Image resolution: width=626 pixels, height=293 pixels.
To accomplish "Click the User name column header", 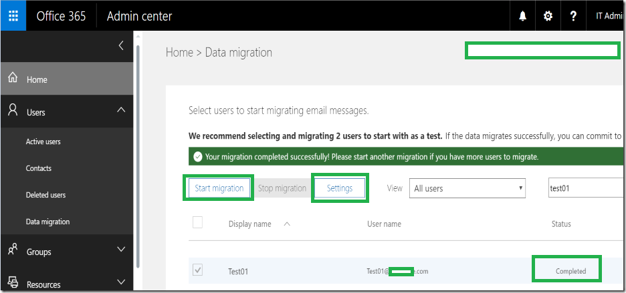I will coord(384,224).
